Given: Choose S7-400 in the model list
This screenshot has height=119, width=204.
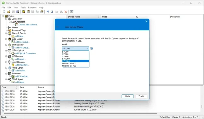Looking at the screenshot, I should click(75, 56).
